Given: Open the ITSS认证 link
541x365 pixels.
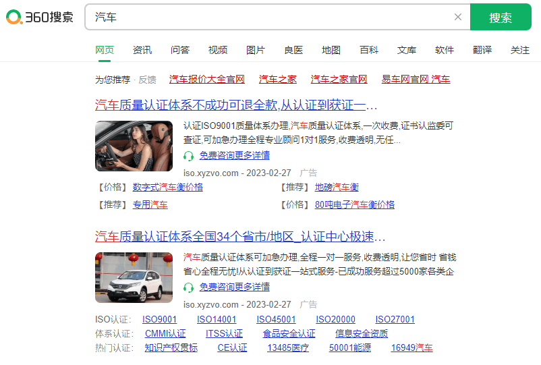Looking at the screenshot, I should coord(224,333).
